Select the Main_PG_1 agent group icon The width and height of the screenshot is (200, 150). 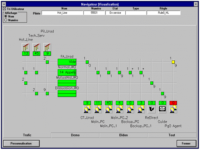pos(109,109)
